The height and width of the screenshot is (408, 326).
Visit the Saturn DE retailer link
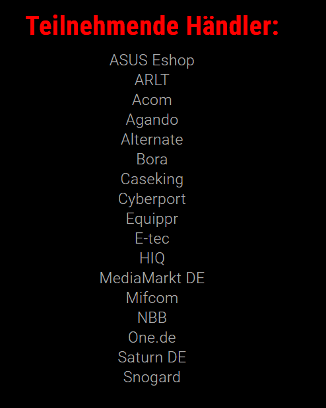click(x=152, y=357)
